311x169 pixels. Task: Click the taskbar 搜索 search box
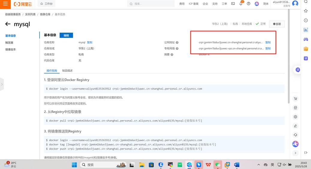click(103, 164)
